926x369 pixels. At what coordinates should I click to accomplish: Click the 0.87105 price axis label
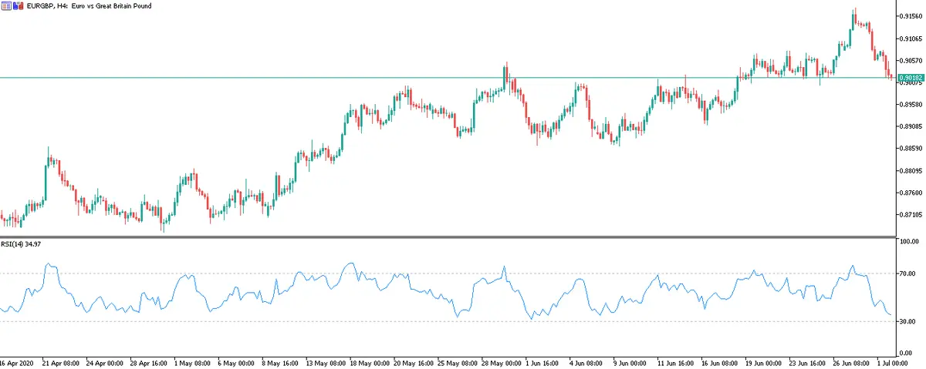pos(911,214)
